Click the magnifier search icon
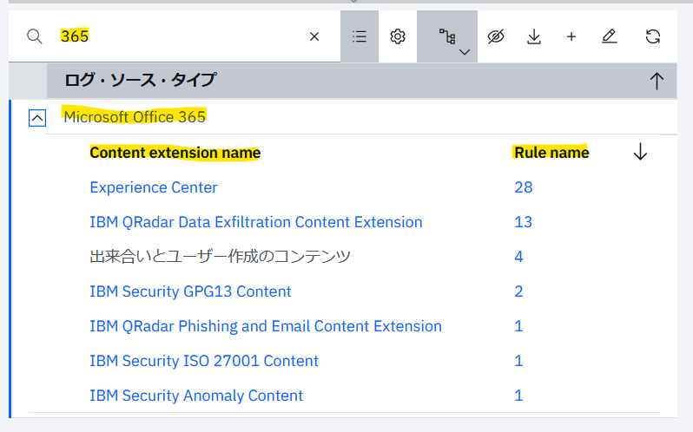693x432 pixels. pyautogui.click(x=34, y=36)
